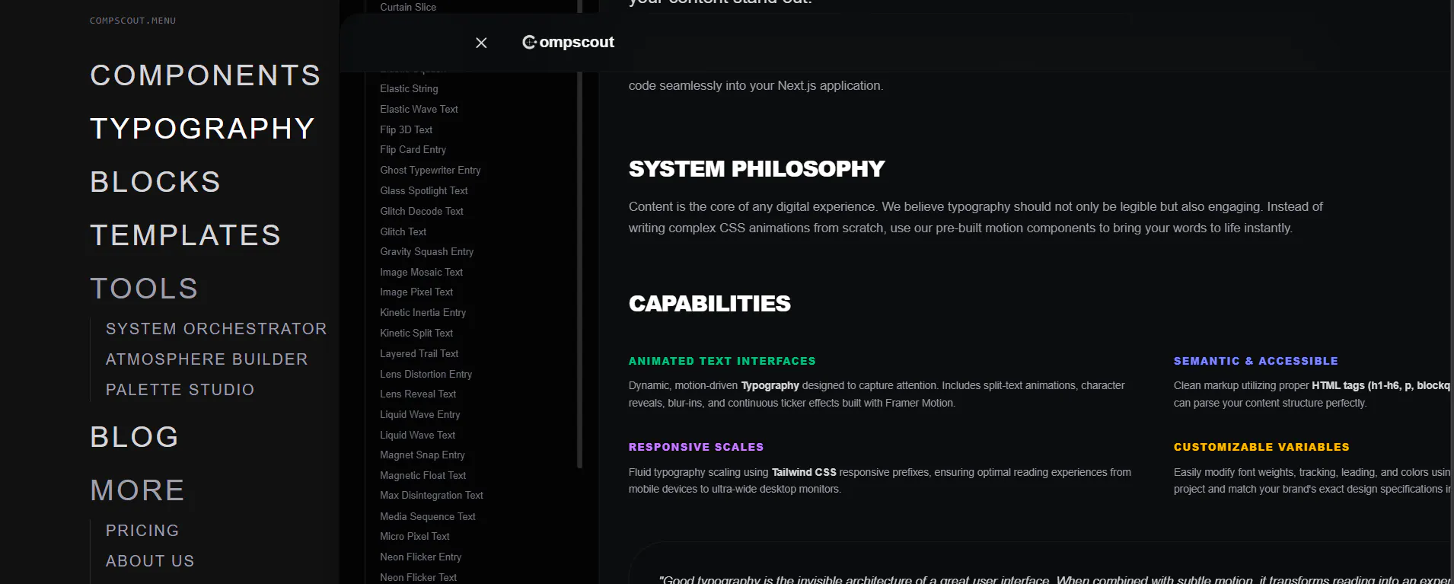Select Image Mosaic Text in the list
1454x584 pixels.
[421, 273]
